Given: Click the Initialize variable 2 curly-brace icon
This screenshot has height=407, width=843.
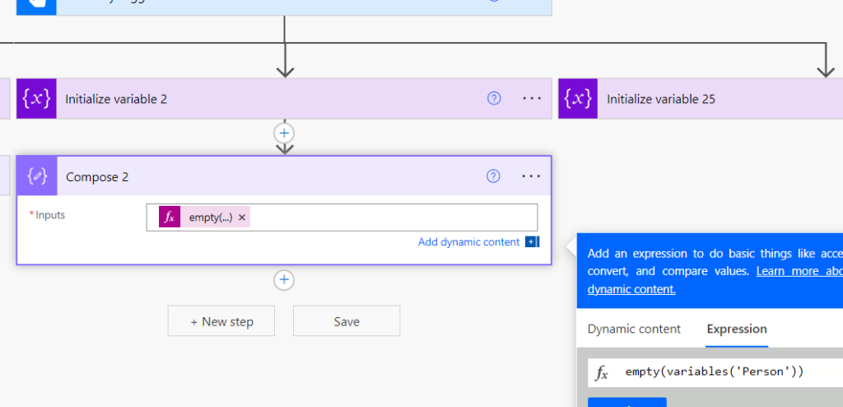Looking at the screenshot, I should [x=36, y=99].
